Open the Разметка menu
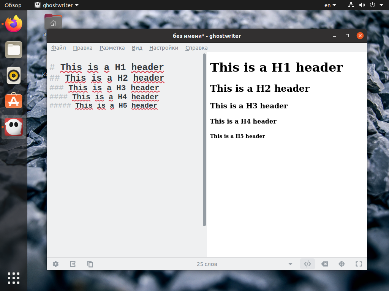The width and height of the screenshot is (389, 291). coord(112,48)
